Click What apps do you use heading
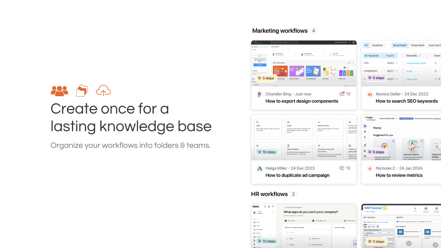This screenshot has height=248, width=441. 311,212
